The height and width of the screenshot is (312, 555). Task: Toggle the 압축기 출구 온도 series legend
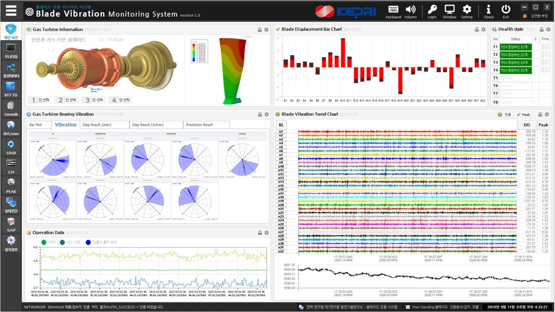101,242
